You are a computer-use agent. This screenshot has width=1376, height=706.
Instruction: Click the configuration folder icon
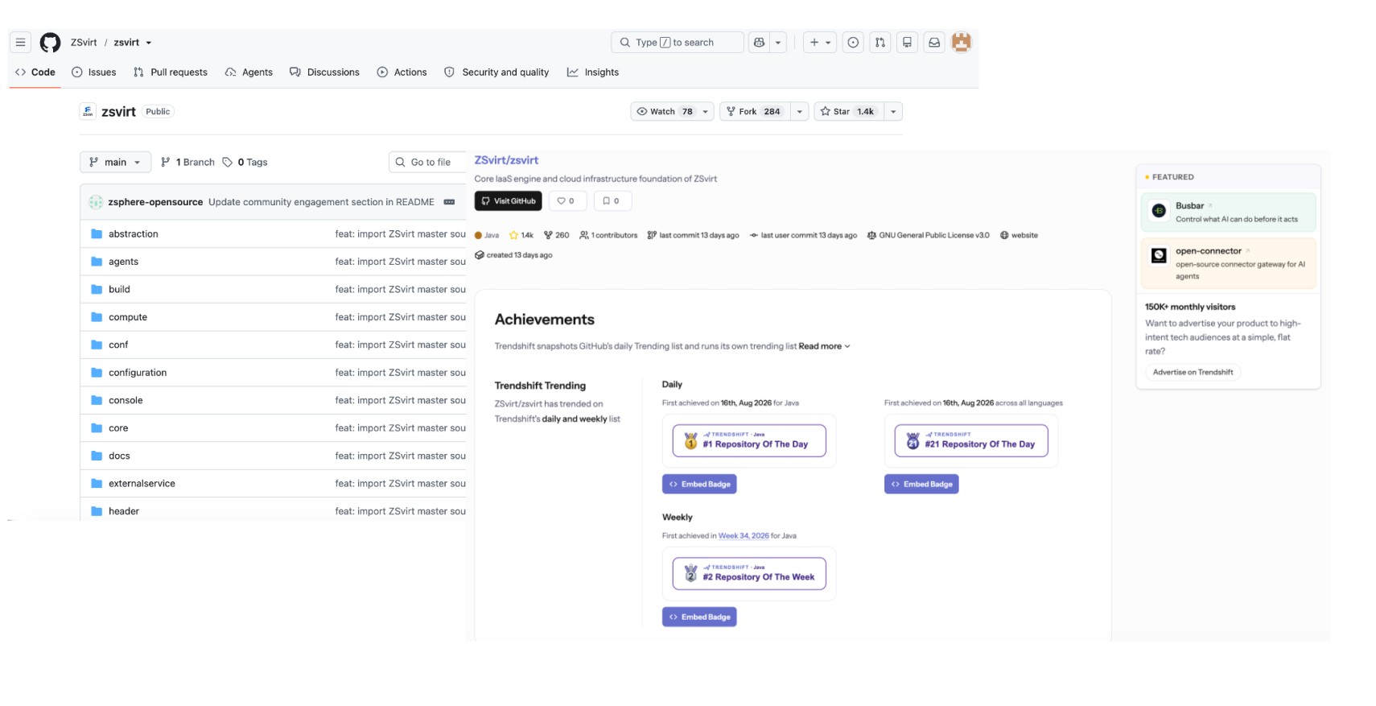pyautogui.click(x=97, y=373)
